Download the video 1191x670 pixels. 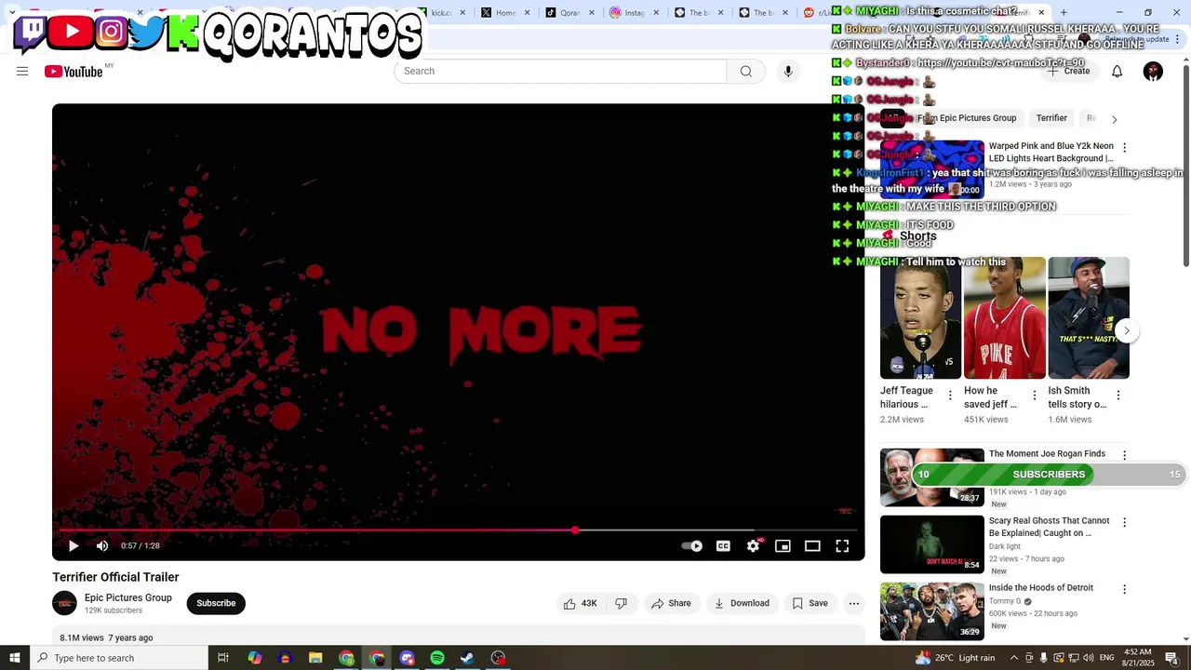[742, 603]
